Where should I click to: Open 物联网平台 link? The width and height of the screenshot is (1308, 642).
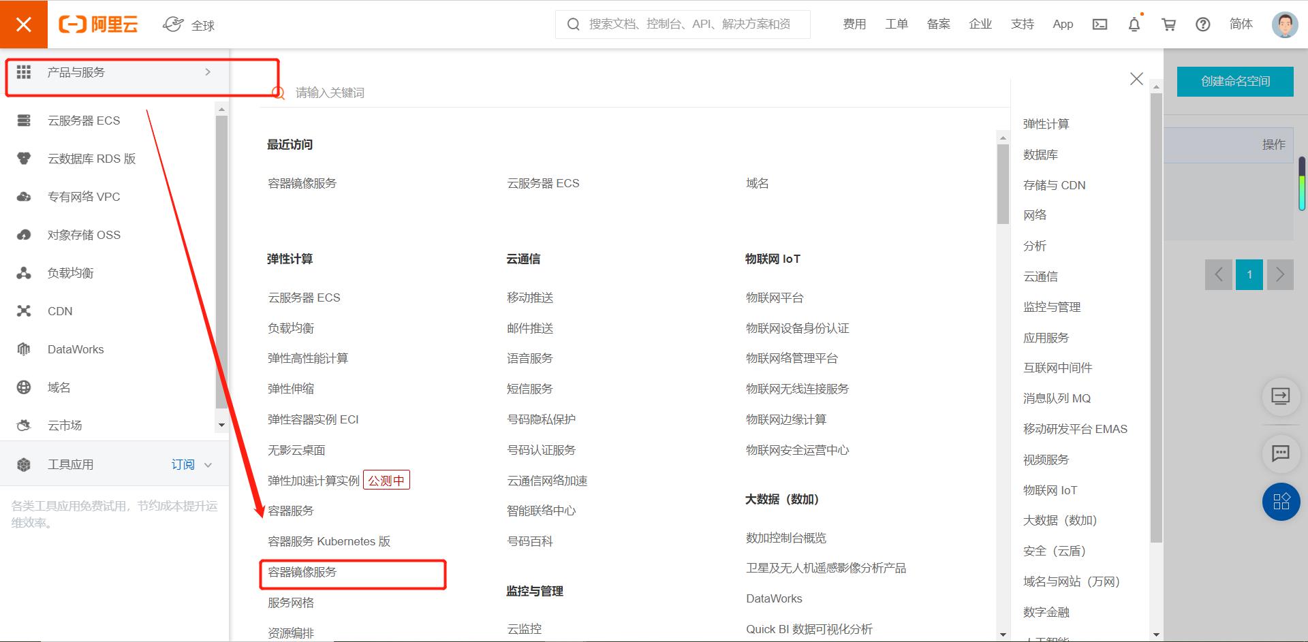click(775, 298)
